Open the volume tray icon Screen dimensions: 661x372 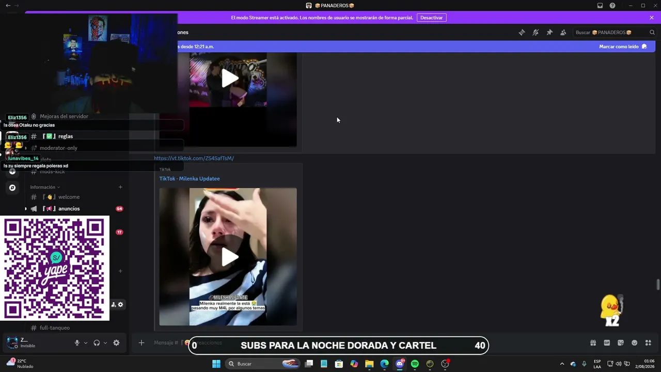point(619,364)
